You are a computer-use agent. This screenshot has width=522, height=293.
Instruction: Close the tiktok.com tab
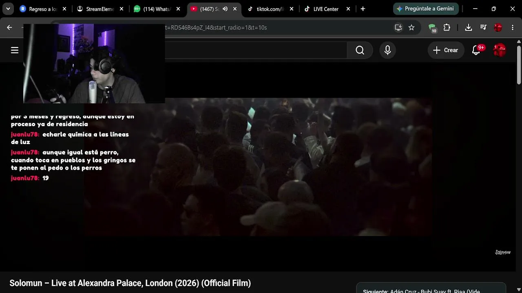[292, 9]
